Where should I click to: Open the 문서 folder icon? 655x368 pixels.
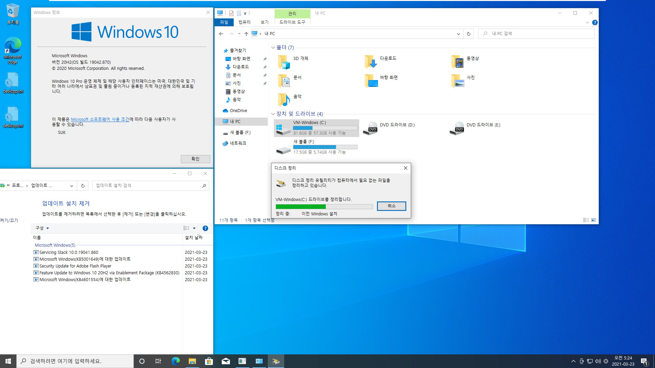tap(284, 81)
